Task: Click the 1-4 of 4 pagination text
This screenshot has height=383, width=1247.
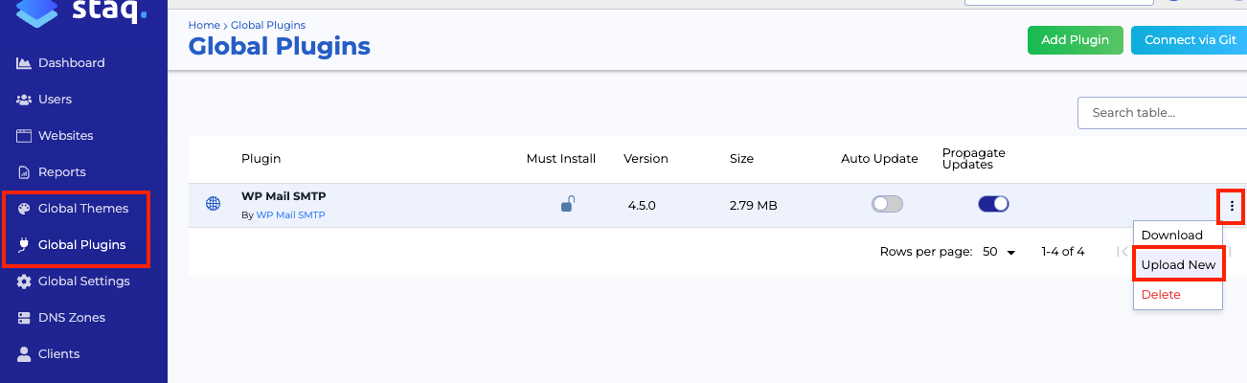Action: (x=1063, y=252)
